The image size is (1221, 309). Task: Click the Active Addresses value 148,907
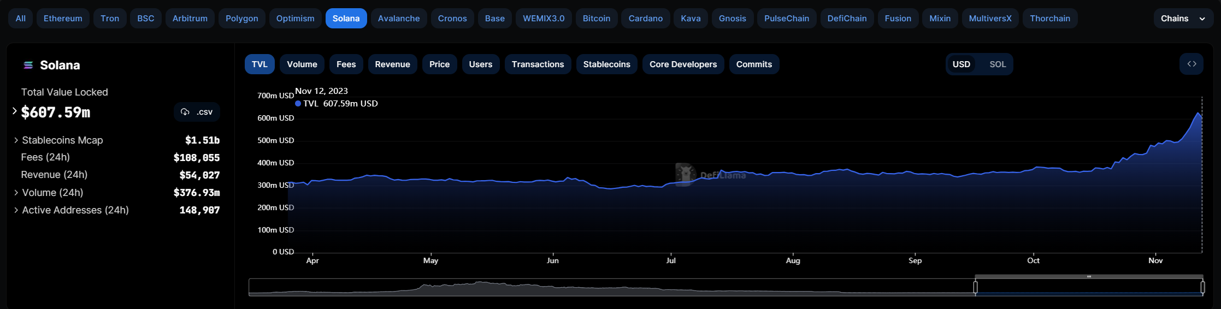(x=199, y=210)
